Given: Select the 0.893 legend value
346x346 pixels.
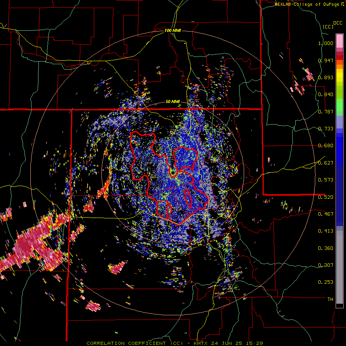Looking at the screenshot, I should tap(326, 77).
